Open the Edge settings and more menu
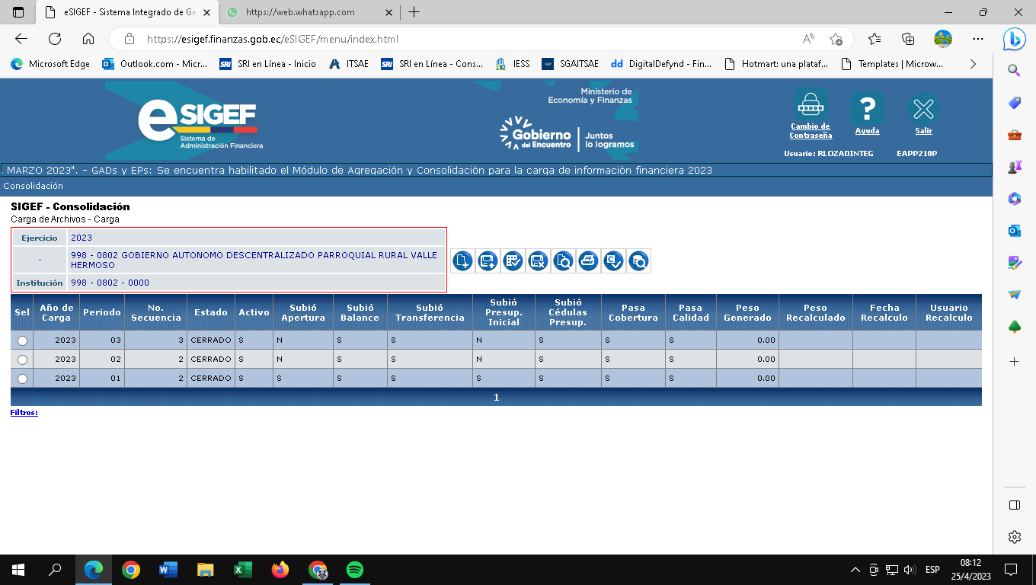 [978, 39]
